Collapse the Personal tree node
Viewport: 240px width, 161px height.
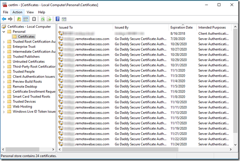4,32
